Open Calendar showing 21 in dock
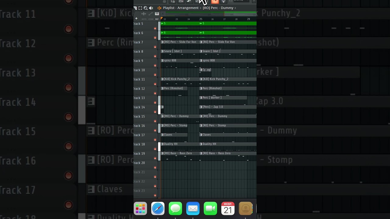The width and height of the screenshot is (390, 219). click(228, 208)
